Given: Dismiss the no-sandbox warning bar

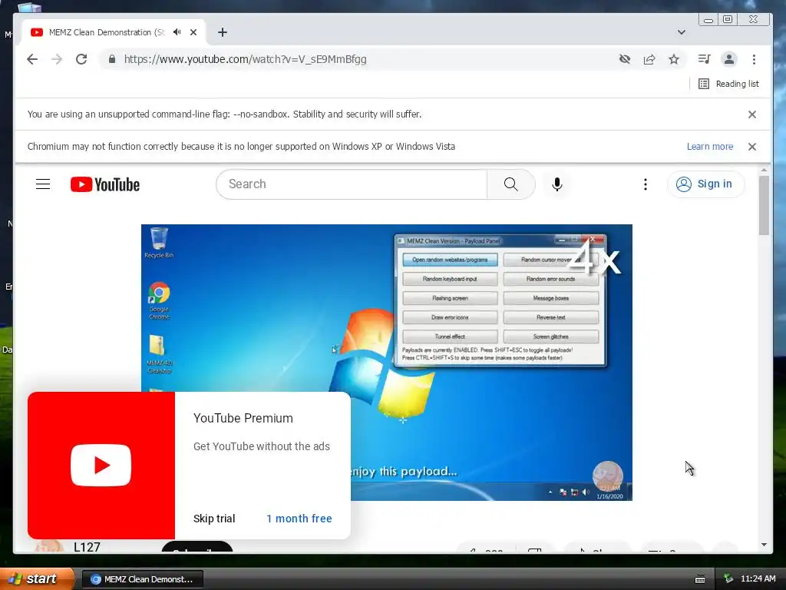Looking at the screenshot, I should click(x=752, y=114).
